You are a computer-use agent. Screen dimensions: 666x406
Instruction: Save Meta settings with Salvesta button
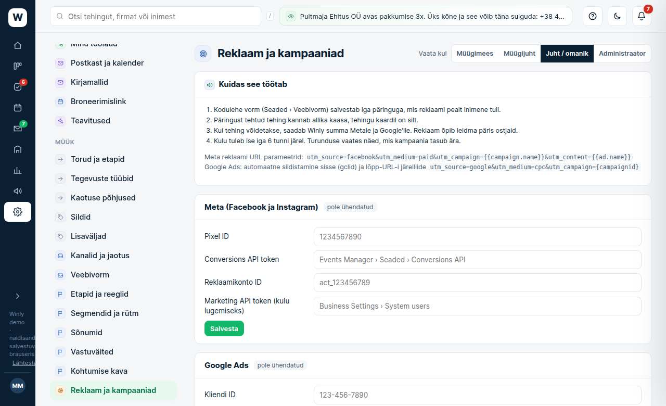(x=224, y=328)
